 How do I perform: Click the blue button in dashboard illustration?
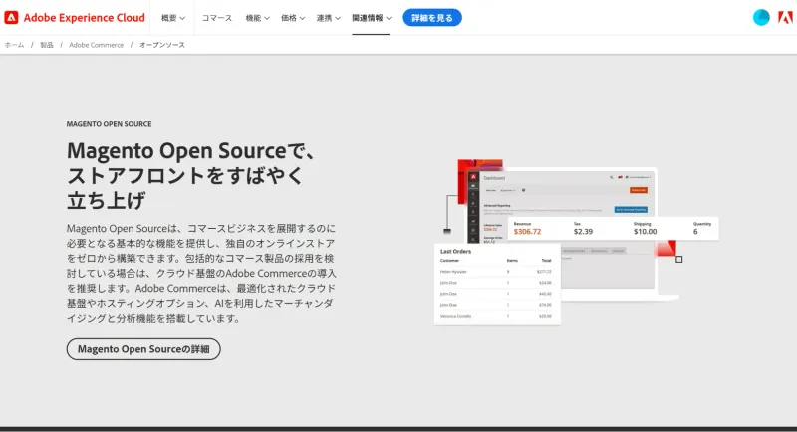(x=631, y=210)
